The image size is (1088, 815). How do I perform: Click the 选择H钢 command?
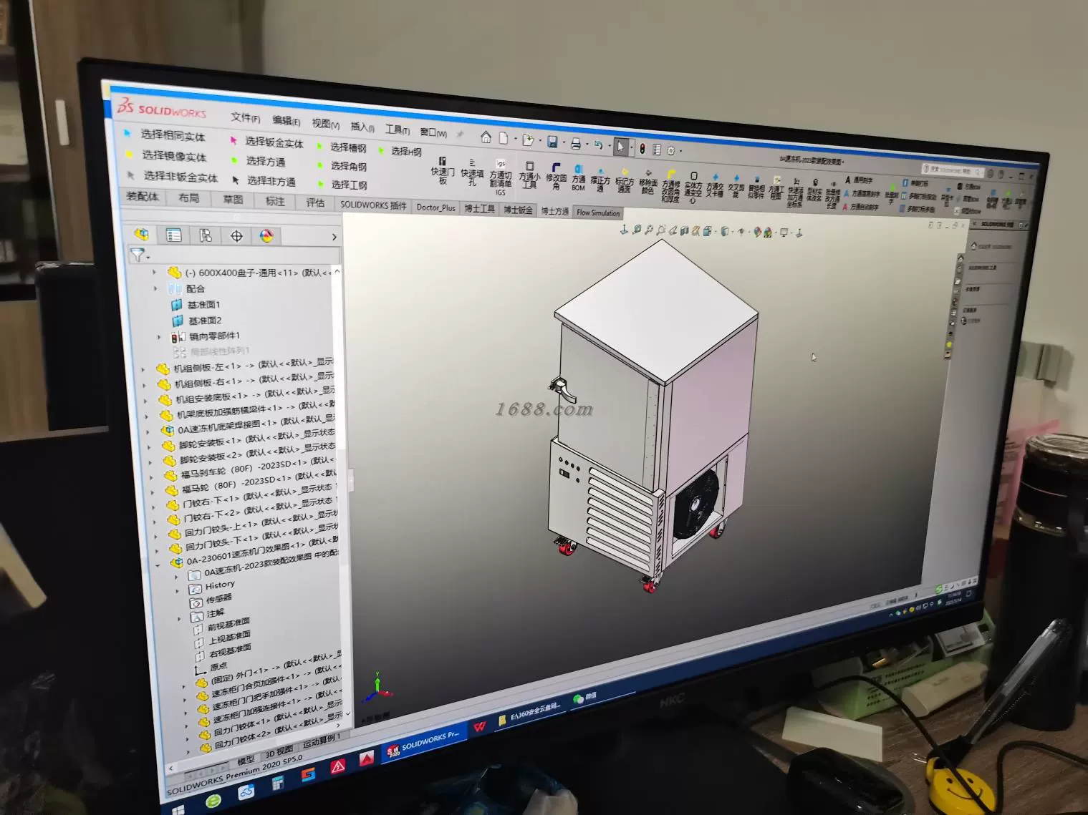[406, 151]
